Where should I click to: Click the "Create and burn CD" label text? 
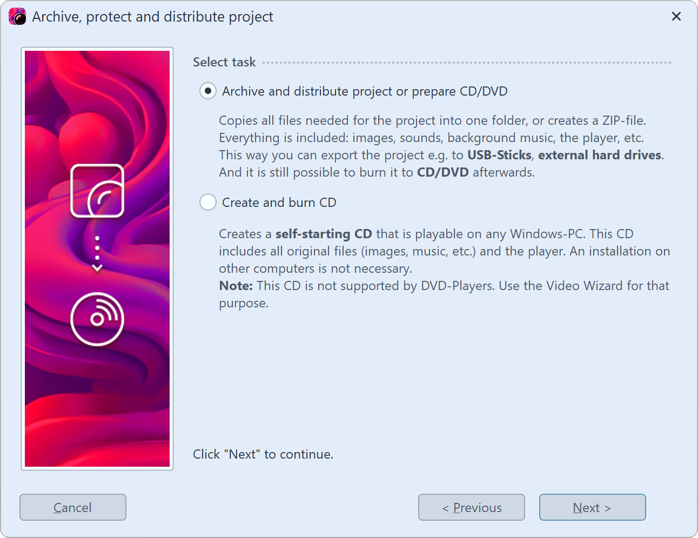[x=279, y=203]
